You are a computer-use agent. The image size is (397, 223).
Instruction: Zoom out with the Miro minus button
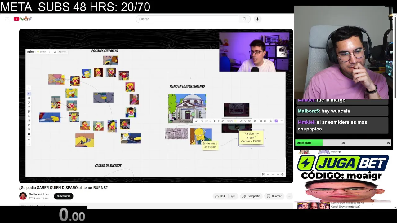(x=268, y=174)
